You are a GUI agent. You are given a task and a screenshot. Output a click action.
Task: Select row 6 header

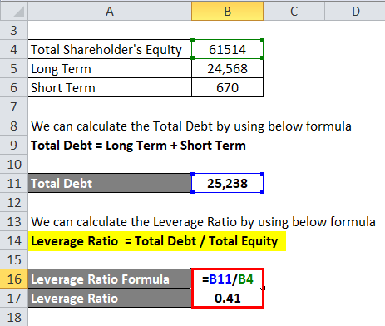(14, 87)
